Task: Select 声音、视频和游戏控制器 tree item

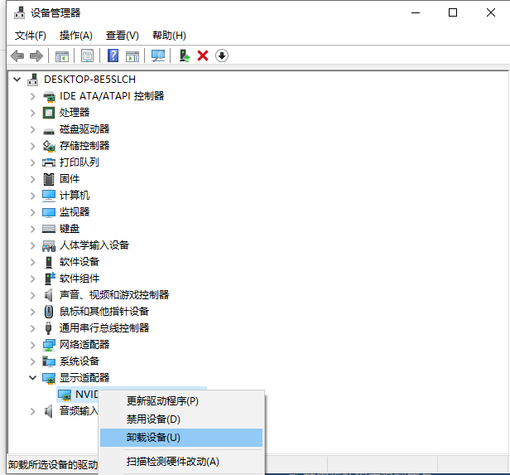Action: [114, 295]
